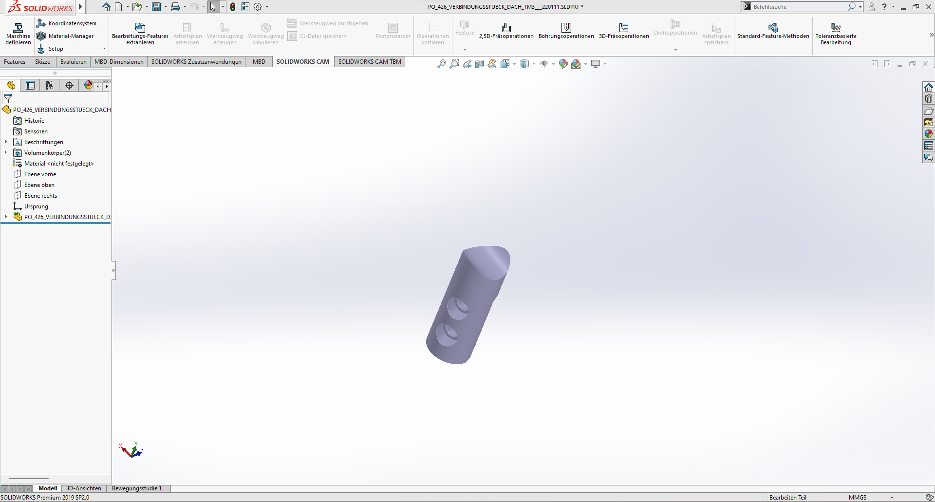935x502 pixels.
Task: Open 3D-Fräsoperationen
Action: point(624,31)
